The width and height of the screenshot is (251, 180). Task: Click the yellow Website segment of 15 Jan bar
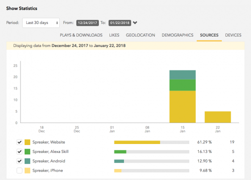click(x=183, y=107)
